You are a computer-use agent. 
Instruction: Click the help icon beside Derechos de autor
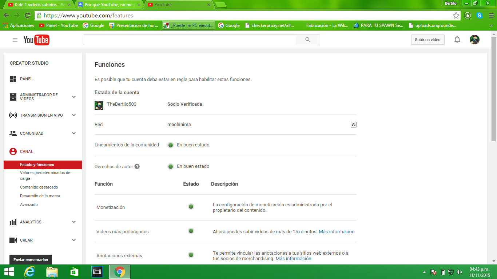coord(137,166)
